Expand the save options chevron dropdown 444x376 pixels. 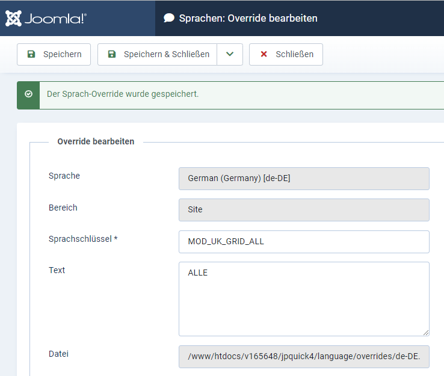coord(230,54)
